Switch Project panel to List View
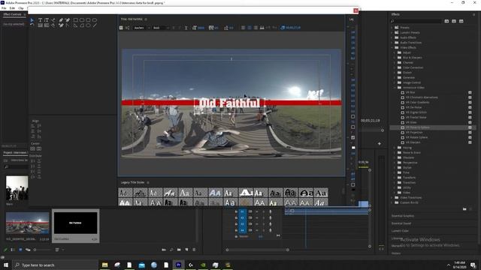This screenshot has width=481, height=270. 13,250
